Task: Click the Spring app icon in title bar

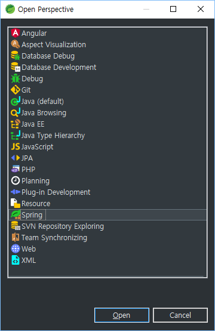Action: (x=10, y=10)
